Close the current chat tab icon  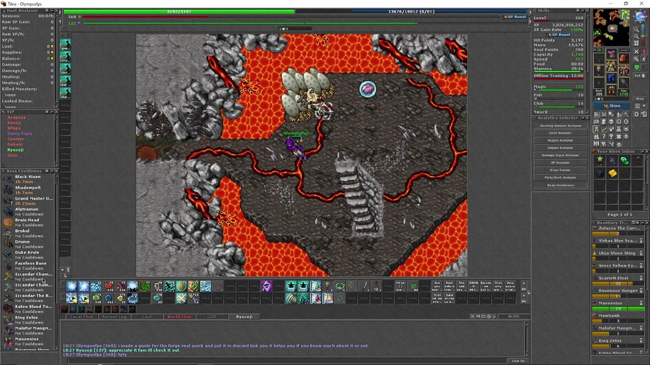[x=472, y=316]
